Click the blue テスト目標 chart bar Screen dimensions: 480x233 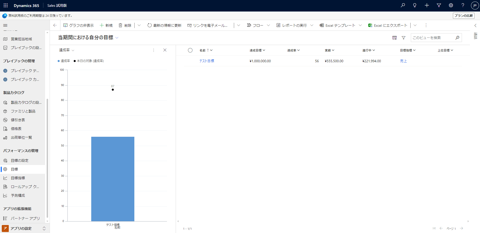[113, 179]
